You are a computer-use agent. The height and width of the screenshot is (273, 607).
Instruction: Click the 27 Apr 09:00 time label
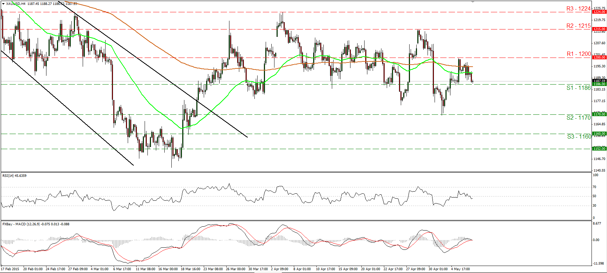[416, 269]
